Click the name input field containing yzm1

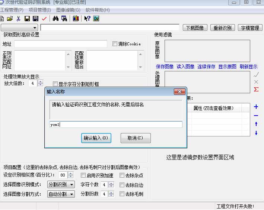(116, 125)
